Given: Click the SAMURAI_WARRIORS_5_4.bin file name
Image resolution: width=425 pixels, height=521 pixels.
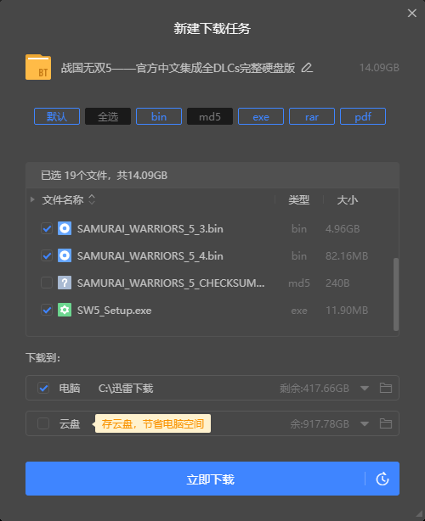Looking at the screenshot, I should point(150,256).
